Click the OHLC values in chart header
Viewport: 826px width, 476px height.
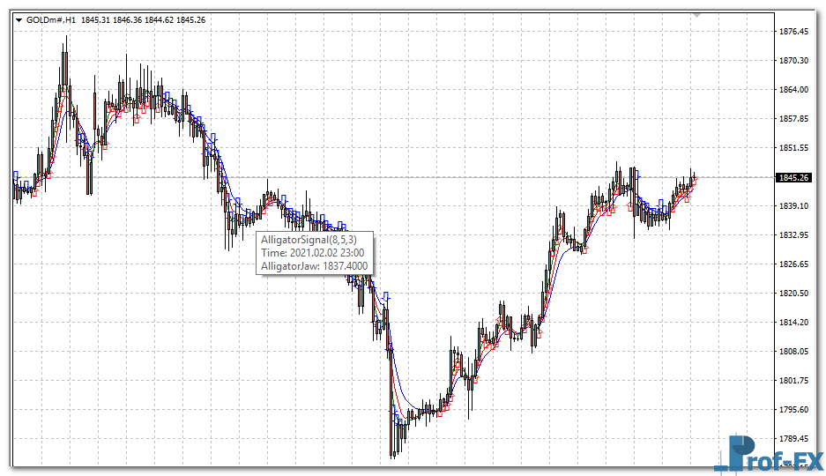pyautogui.click(x=145, y=20)
